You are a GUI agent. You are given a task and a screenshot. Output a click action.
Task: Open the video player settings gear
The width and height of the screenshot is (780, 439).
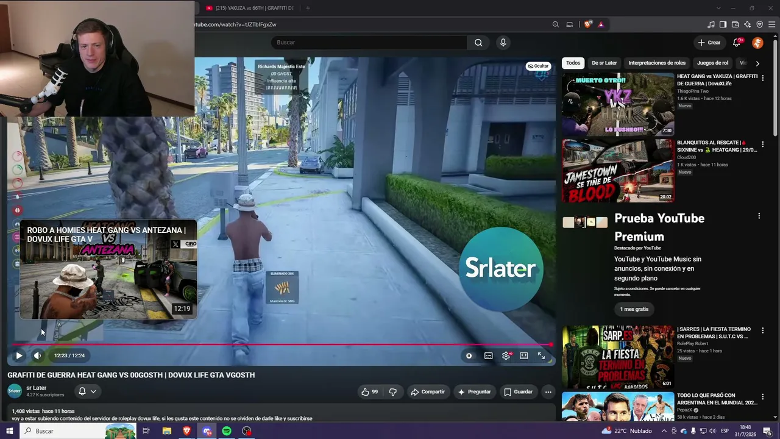(506, 355)
